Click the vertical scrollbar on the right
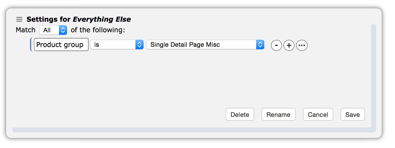The image size is (395, 148). [374, 75]
